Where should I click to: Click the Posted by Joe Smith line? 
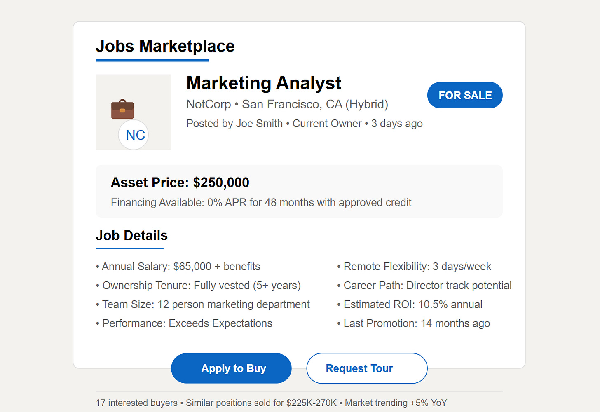tap(305, 124)
